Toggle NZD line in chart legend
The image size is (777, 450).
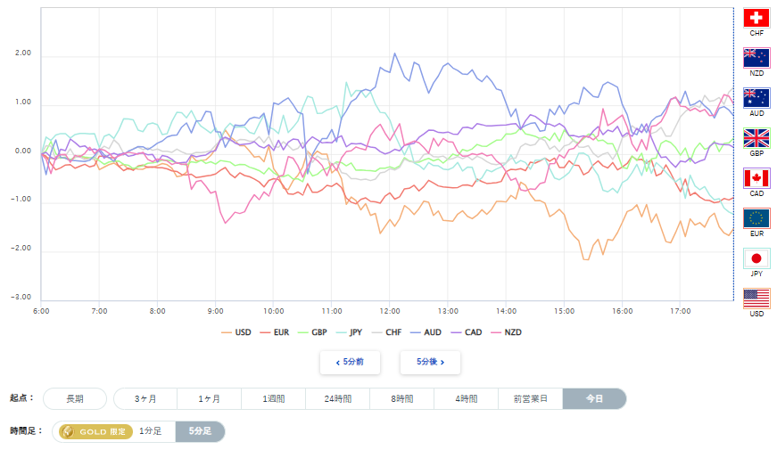506,332
